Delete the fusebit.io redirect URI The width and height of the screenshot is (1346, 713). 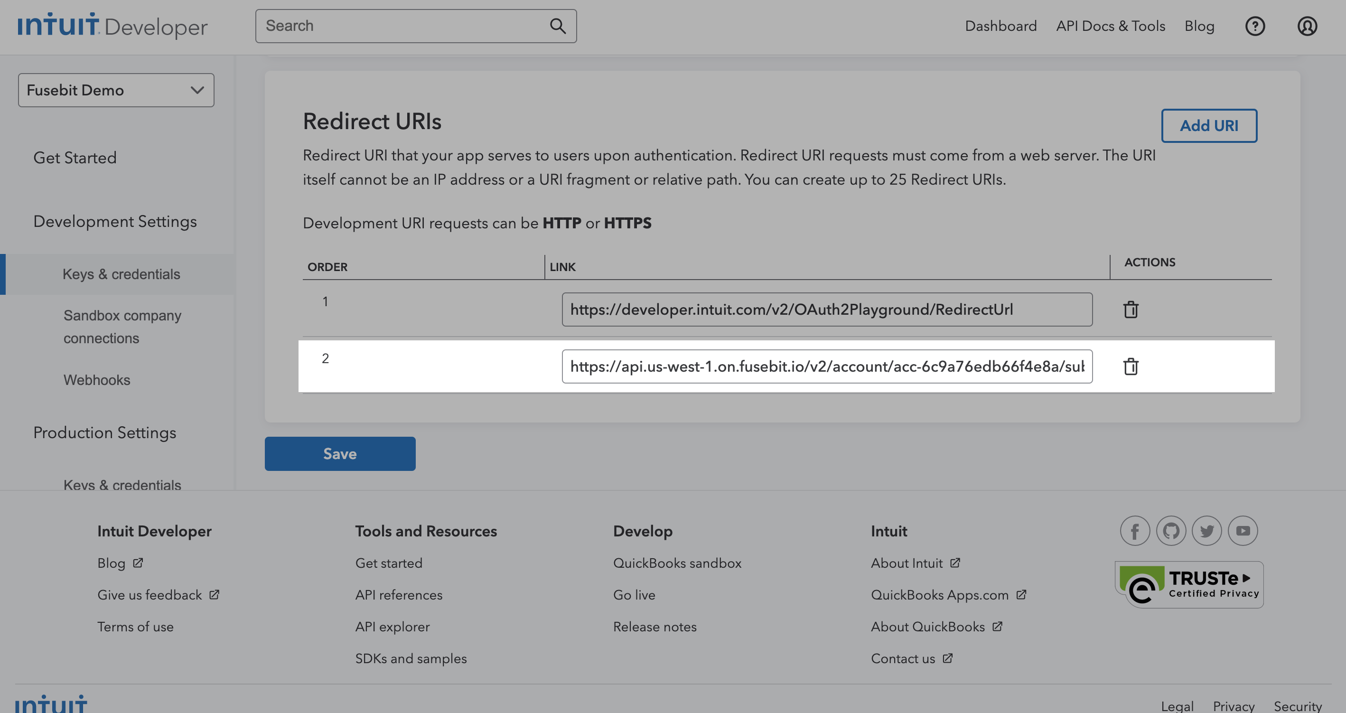click(x=1131, y=366)
